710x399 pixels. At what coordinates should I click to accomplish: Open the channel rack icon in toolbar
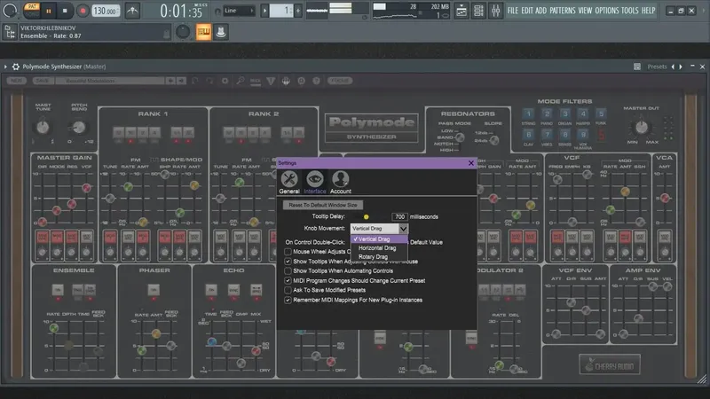[x=478, y=11]
